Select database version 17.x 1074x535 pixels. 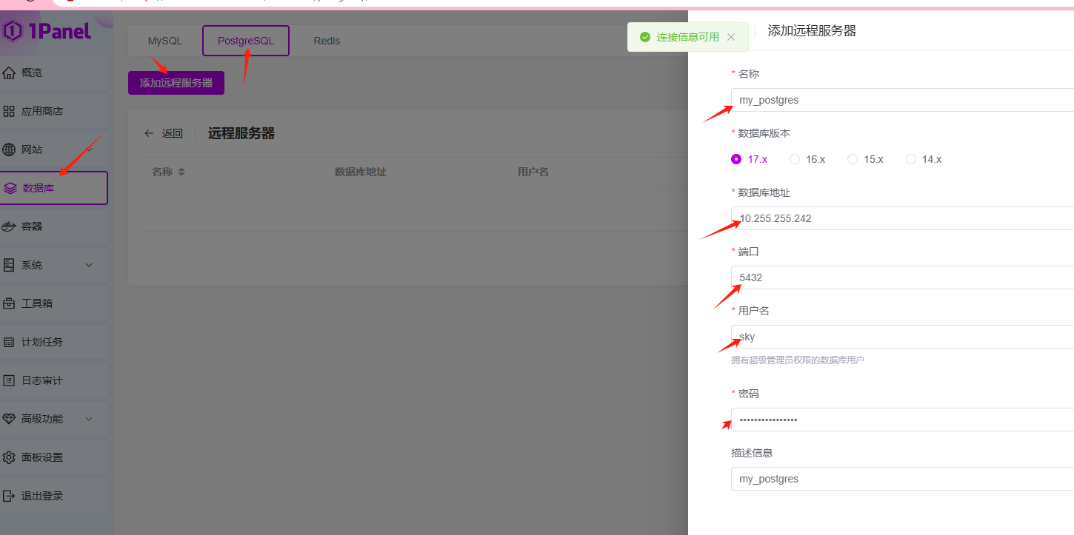pos(750,159)
